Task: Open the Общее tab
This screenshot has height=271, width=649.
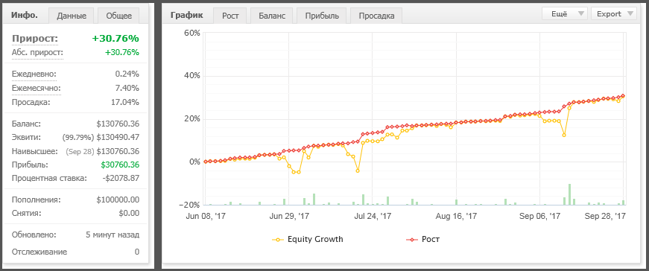Action: pos(118,16)
